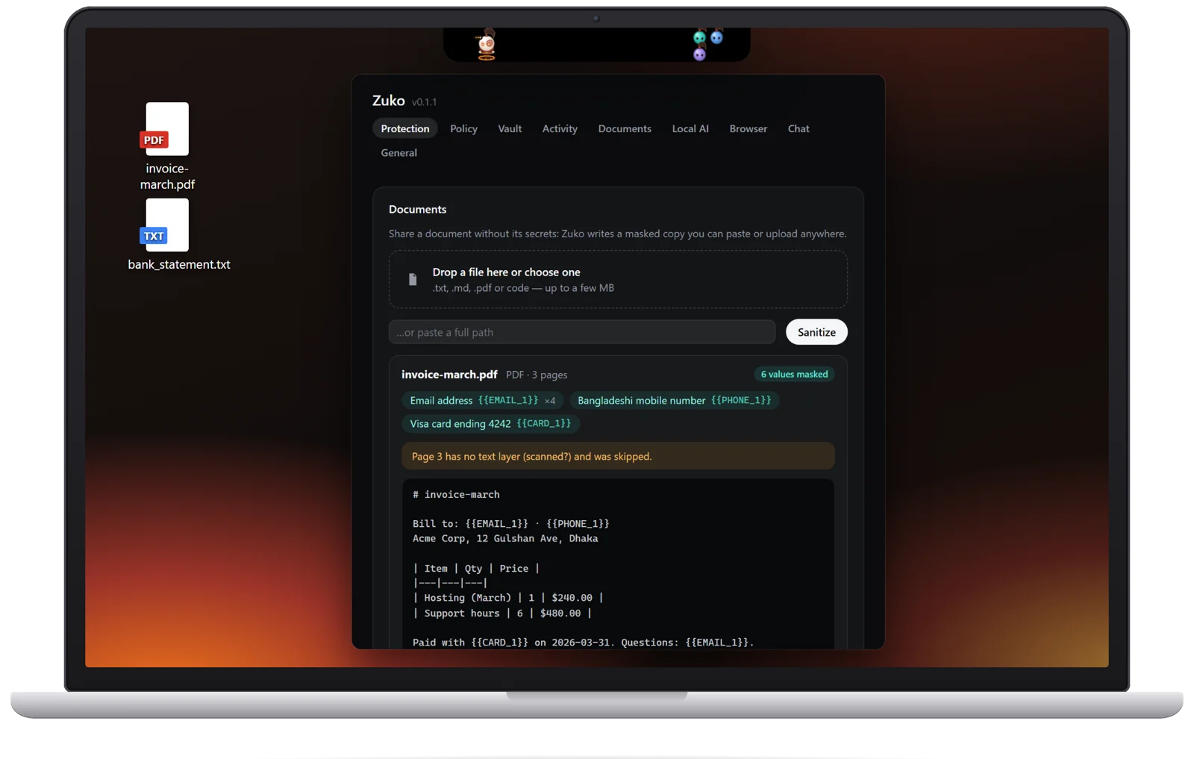Click the Hosting (March) table row
Viewport: 1194px width, 759px height.
point(508,598)
